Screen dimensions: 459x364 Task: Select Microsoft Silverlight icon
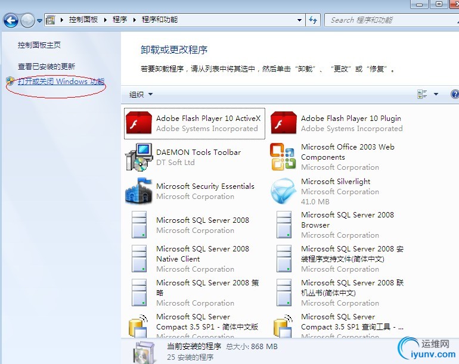click(x=283, y=191)
